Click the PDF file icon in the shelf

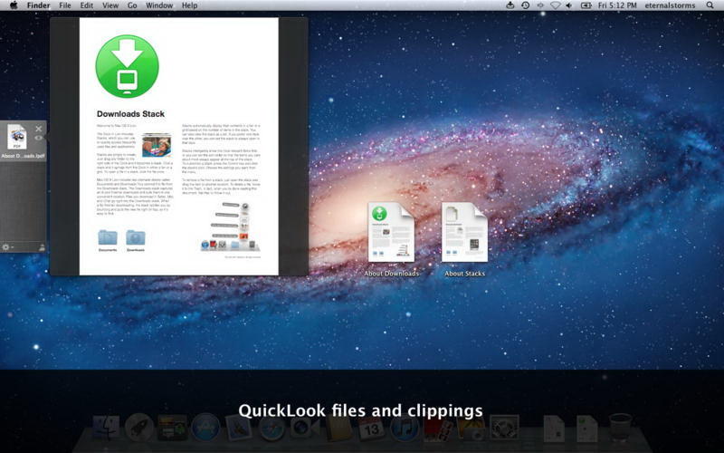17,137
